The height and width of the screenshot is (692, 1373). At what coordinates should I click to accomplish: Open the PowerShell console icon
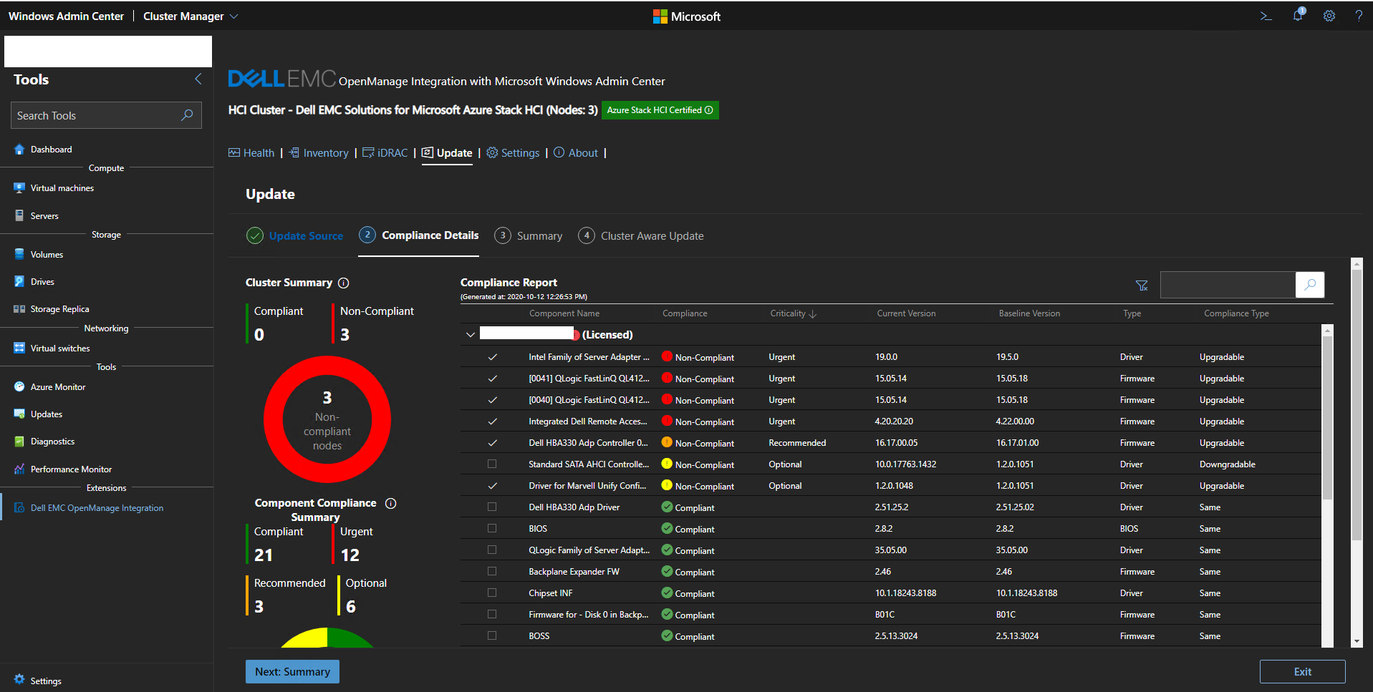coord(1266,16)
